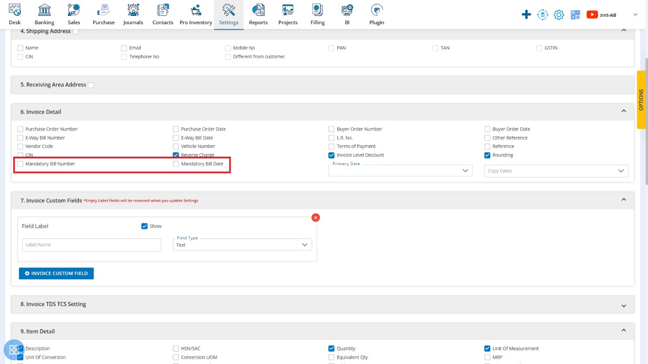Enable Mandatory Bill Number checkbox

click(20, 164)
